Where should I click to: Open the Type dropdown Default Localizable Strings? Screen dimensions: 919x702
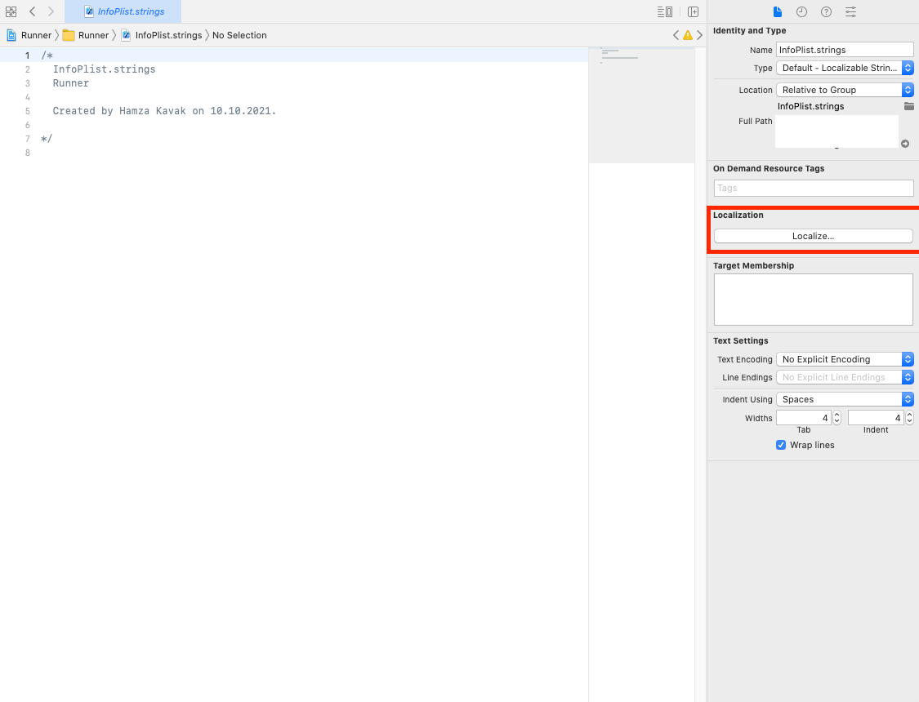tap(845, 68)
